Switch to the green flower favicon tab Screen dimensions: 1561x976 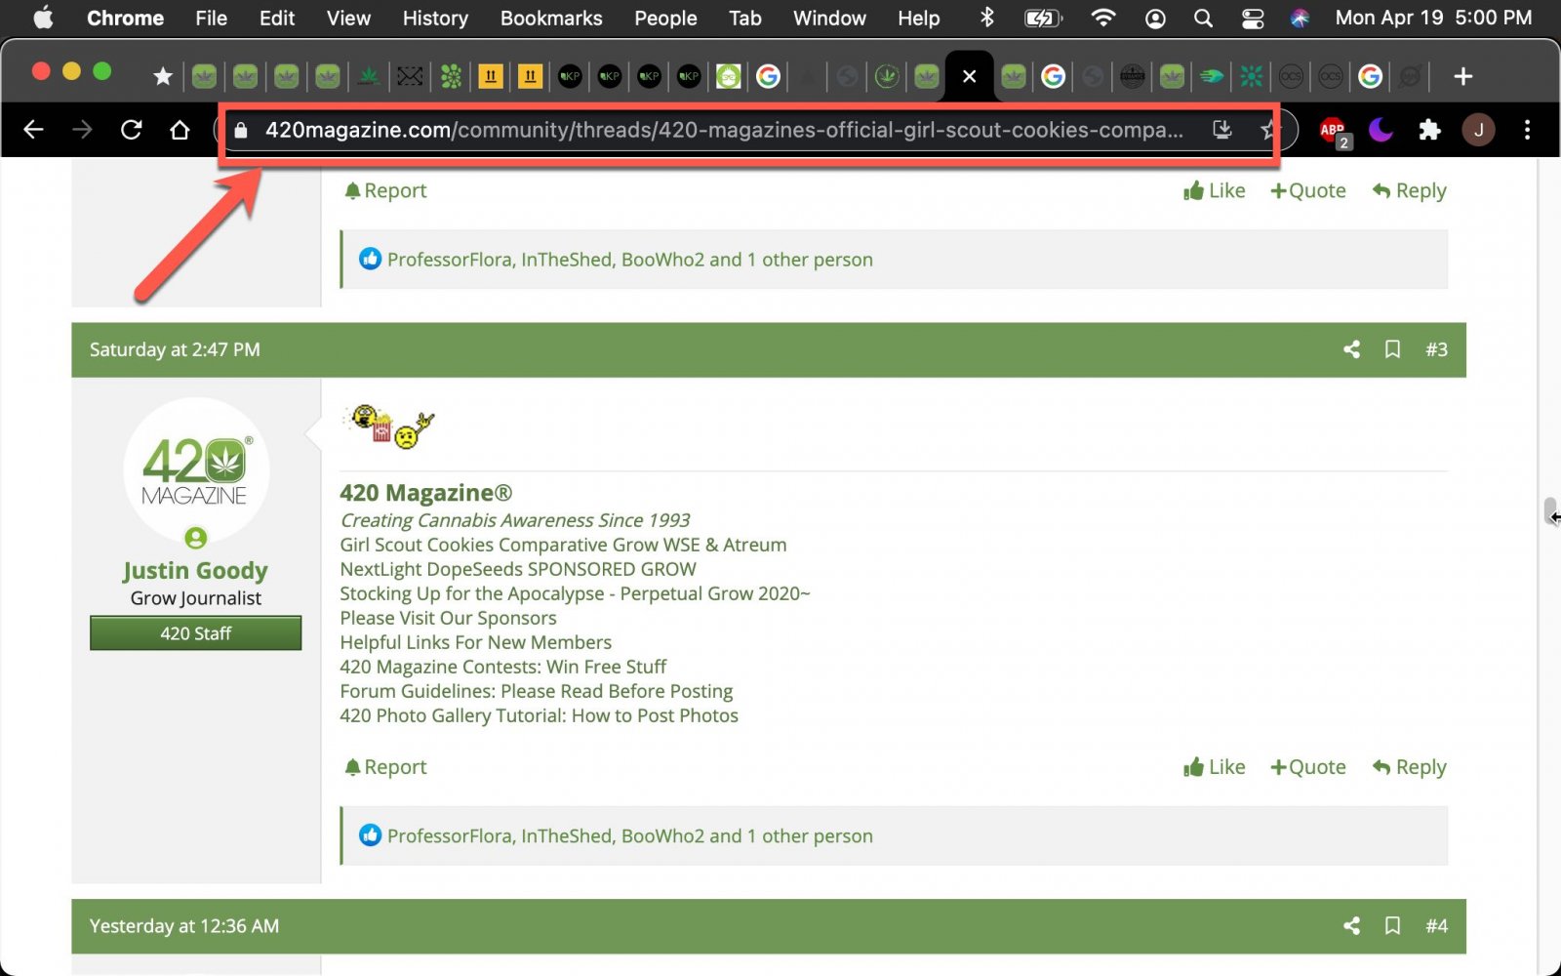[451, 76]
